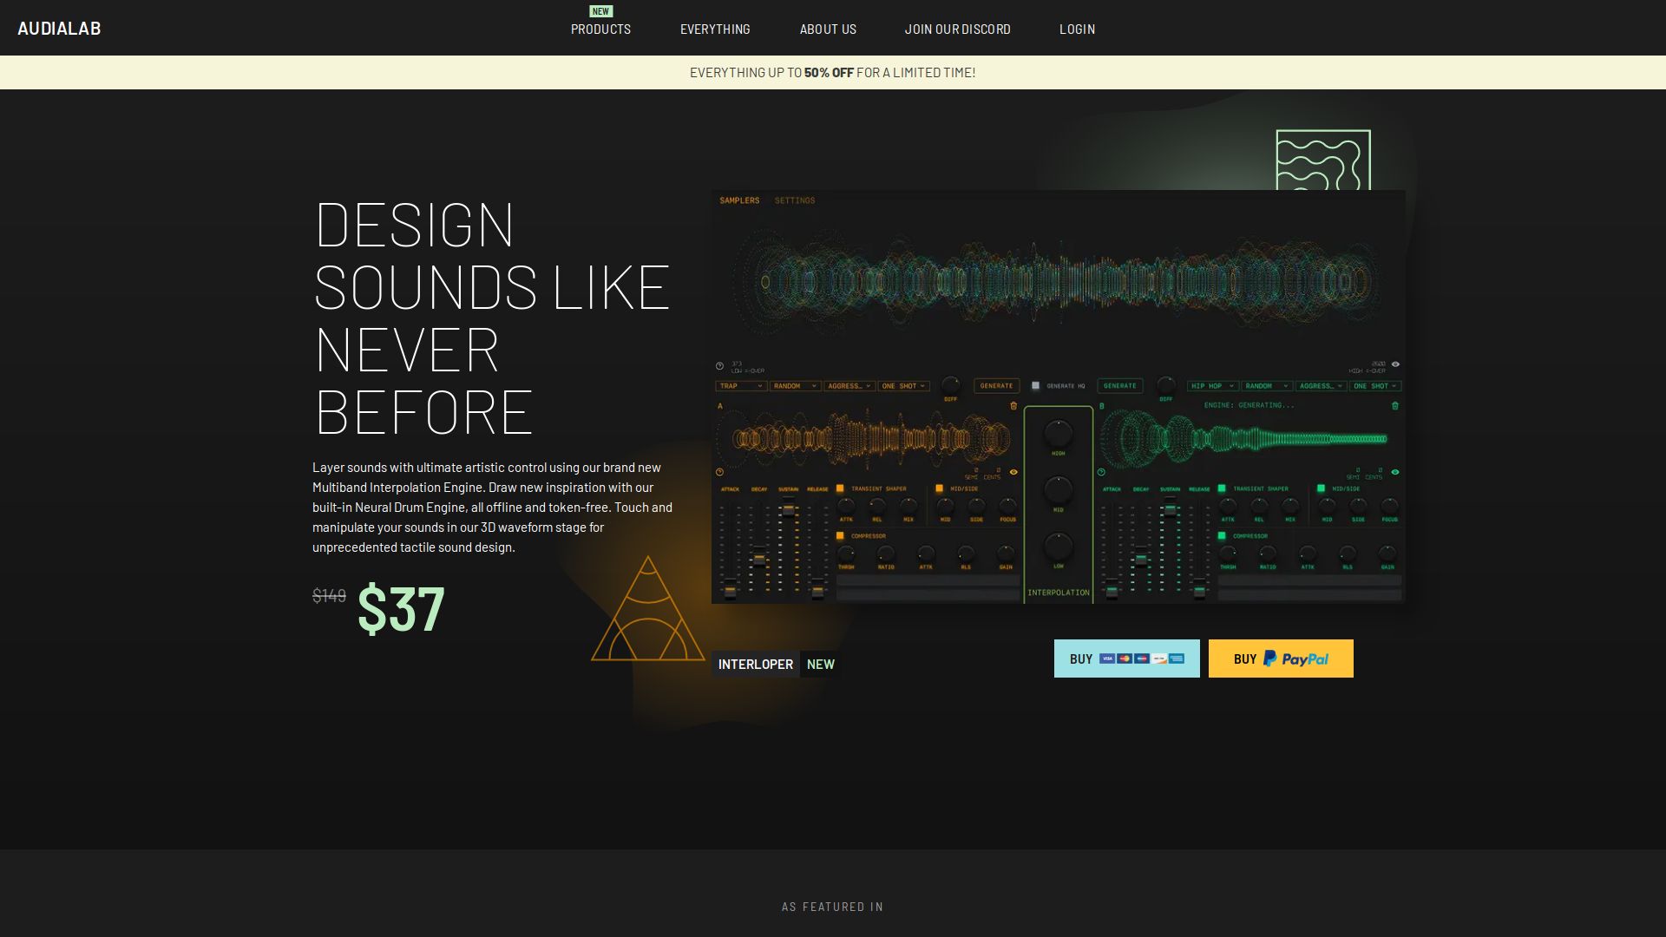The image size is (1666, 937).
Task: Click the 50% OFF promo banner
Action: tap(833, 73)
